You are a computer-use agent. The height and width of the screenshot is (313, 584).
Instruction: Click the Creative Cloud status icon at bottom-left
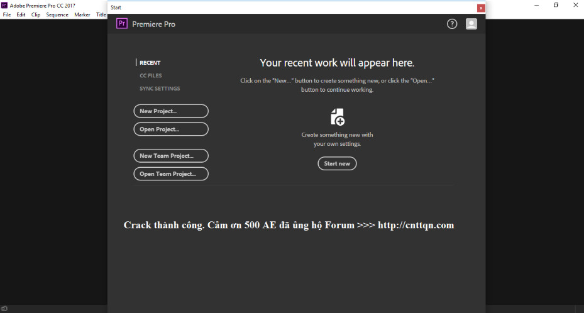(x=4, y=308)
